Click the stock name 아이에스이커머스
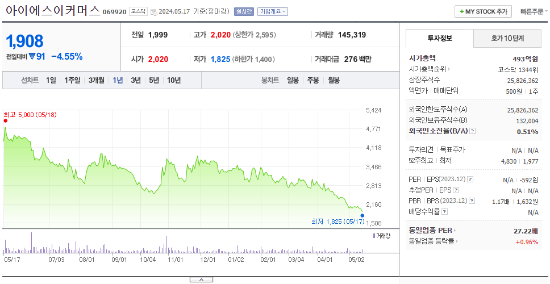550x284 pixels. [53, 11]
